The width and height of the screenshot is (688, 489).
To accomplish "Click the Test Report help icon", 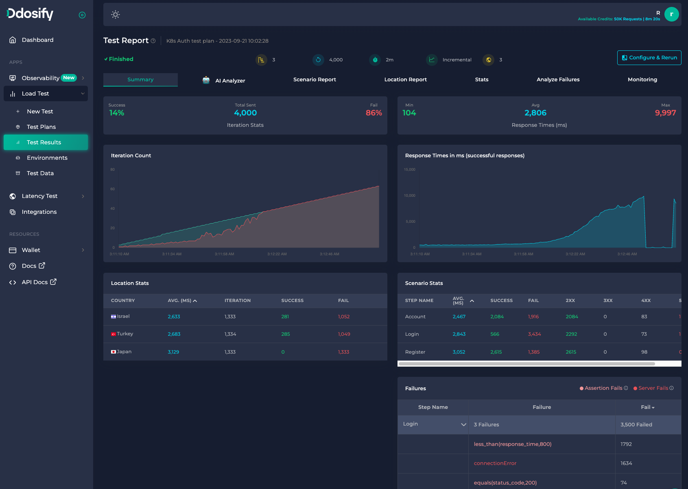I will click(153, 41).
